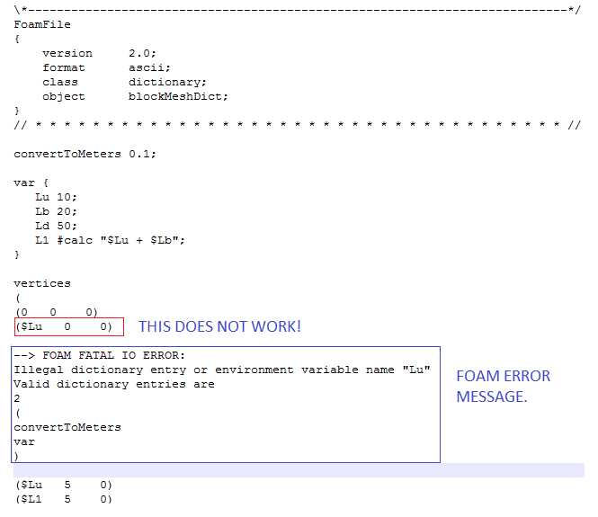Click the '($Lu 0 0)' vertex line

pos(64,326)
